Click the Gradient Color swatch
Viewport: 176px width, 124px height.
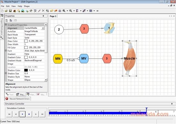click(26, 57)
